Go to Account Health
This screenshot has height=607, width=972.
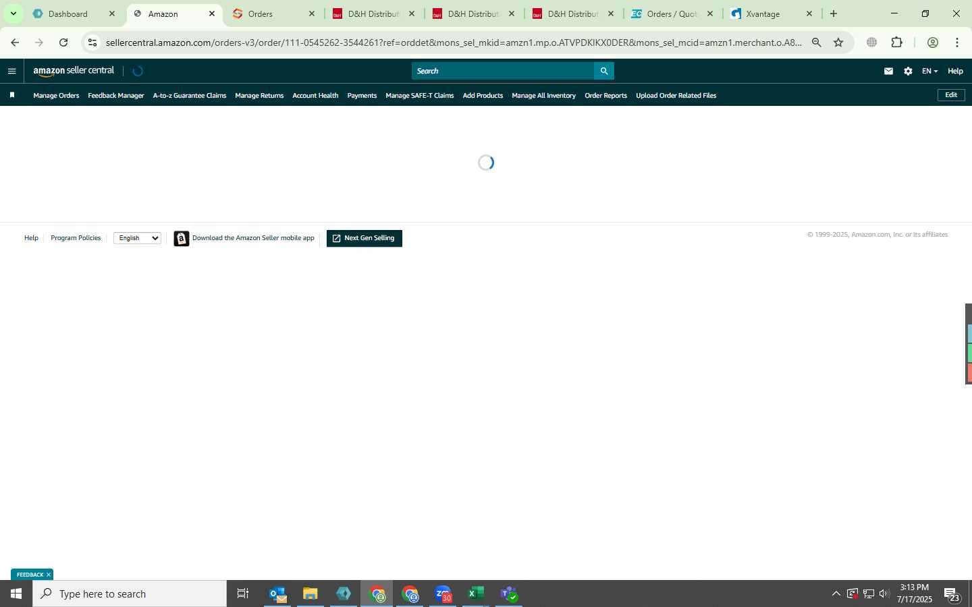(x=315, y=96)
